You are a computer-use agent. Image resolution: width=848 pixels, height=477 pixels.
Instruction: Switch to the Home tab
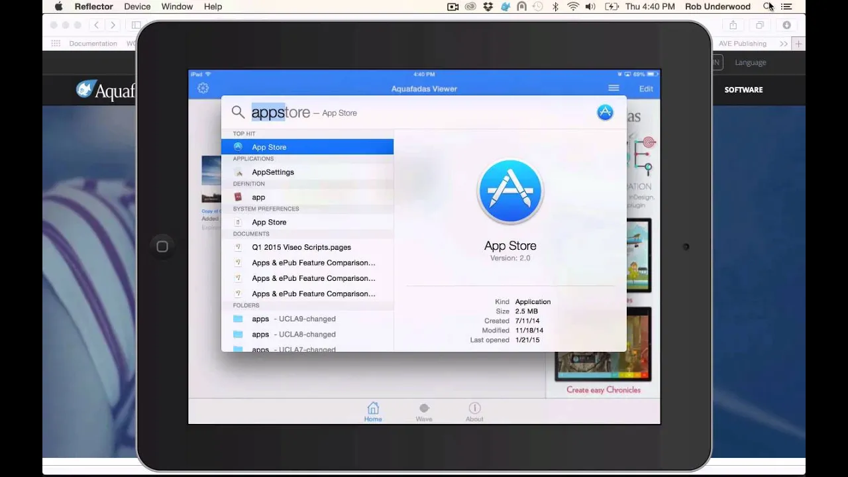pos(373,411)
